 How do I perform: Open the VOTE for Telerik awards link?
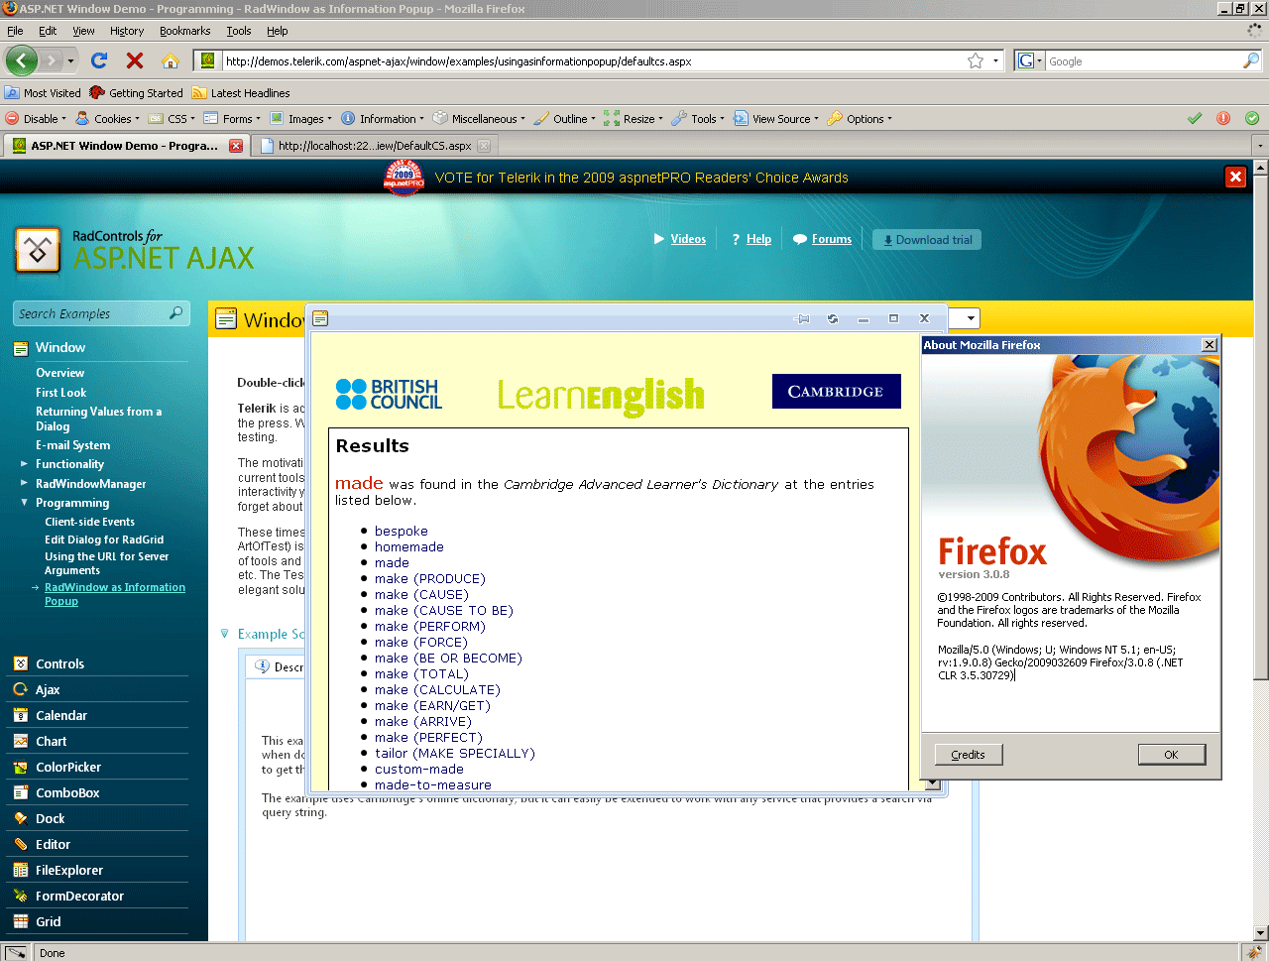(x=641, y=179)
